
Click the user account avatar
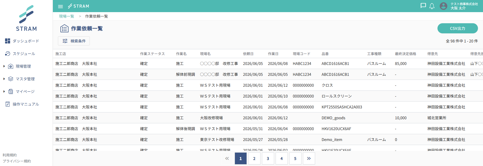click(444, 6)
